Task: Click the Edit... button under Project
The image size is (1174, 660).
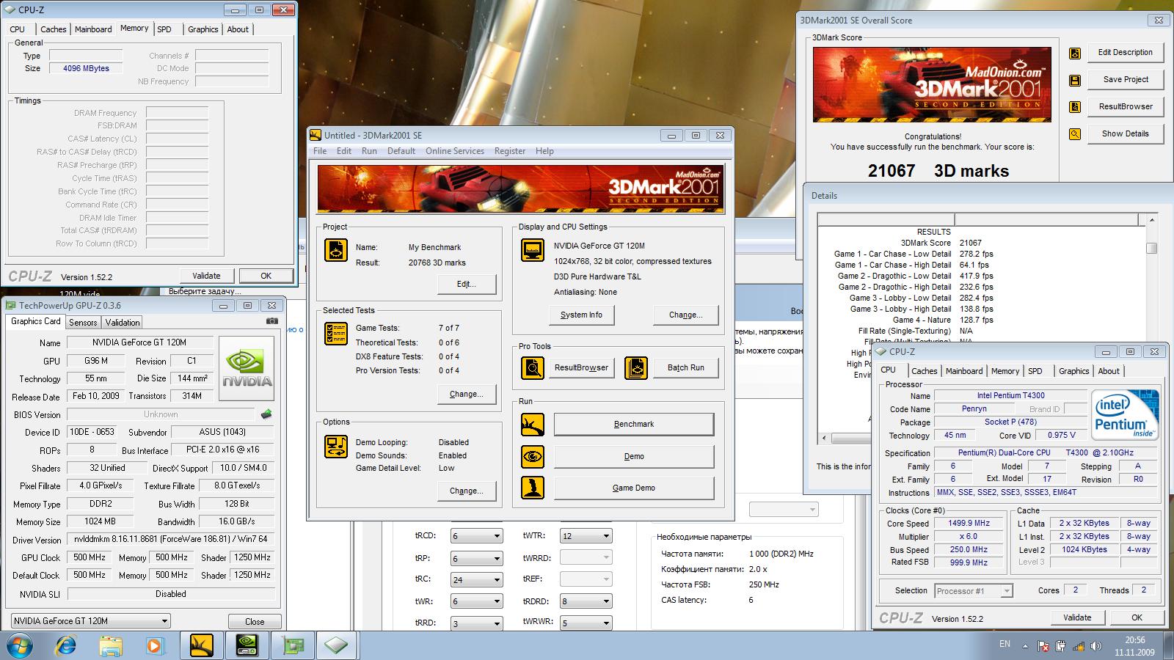Action: coord(467,284)
